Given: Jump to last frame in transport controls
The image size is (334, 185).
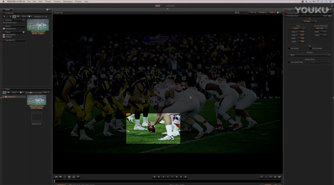Looking at the screenshot, I should (185, 177).
